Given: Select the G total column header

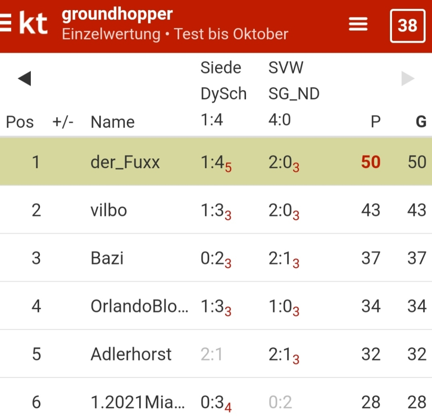Looking at the screenshot, I should 421,122.
